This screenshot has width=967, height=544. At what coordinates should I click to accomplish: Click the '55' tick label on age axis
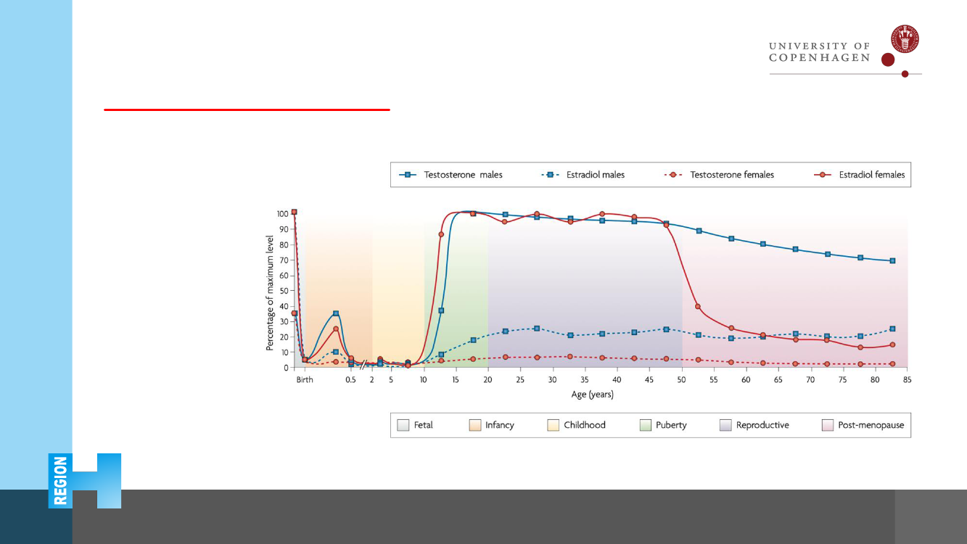(714, 380)
